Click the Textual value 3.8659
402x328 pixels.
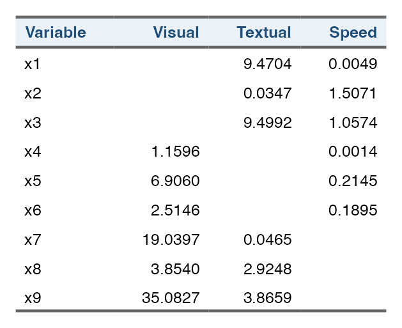point(267,298)
